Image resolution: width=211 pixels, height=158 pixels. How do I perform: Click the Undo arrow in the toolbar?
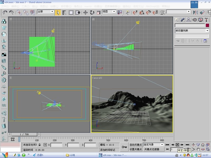coord(5,12)
